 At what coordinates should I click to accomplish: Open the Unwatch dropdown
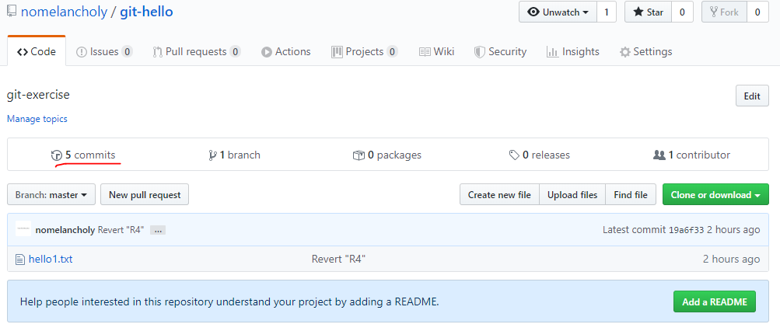tap(558, 12)
